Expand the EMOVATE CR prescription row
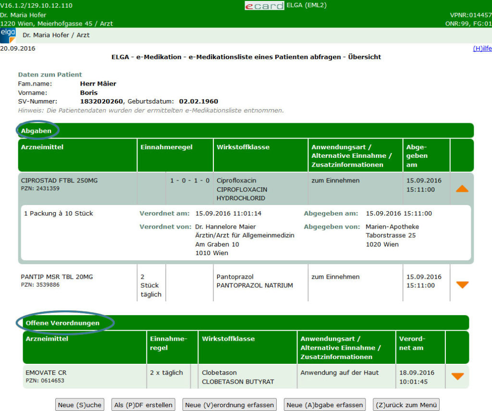Screen dimensions: 492x411 pyautogui.click(x=457, y=376)
